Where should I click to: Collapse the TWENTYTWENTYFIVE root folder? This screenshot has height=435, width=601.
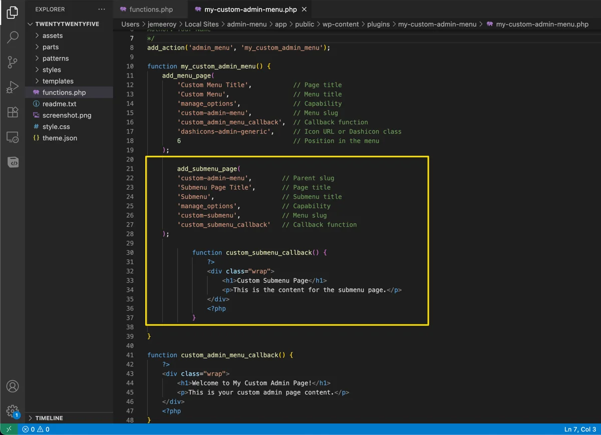pos(67,24)
